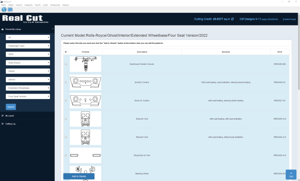This screenshot has width=300, height=181.
Task: Click the RR03460-AV3 vent preview thumbnail
Action: point(85,137)
